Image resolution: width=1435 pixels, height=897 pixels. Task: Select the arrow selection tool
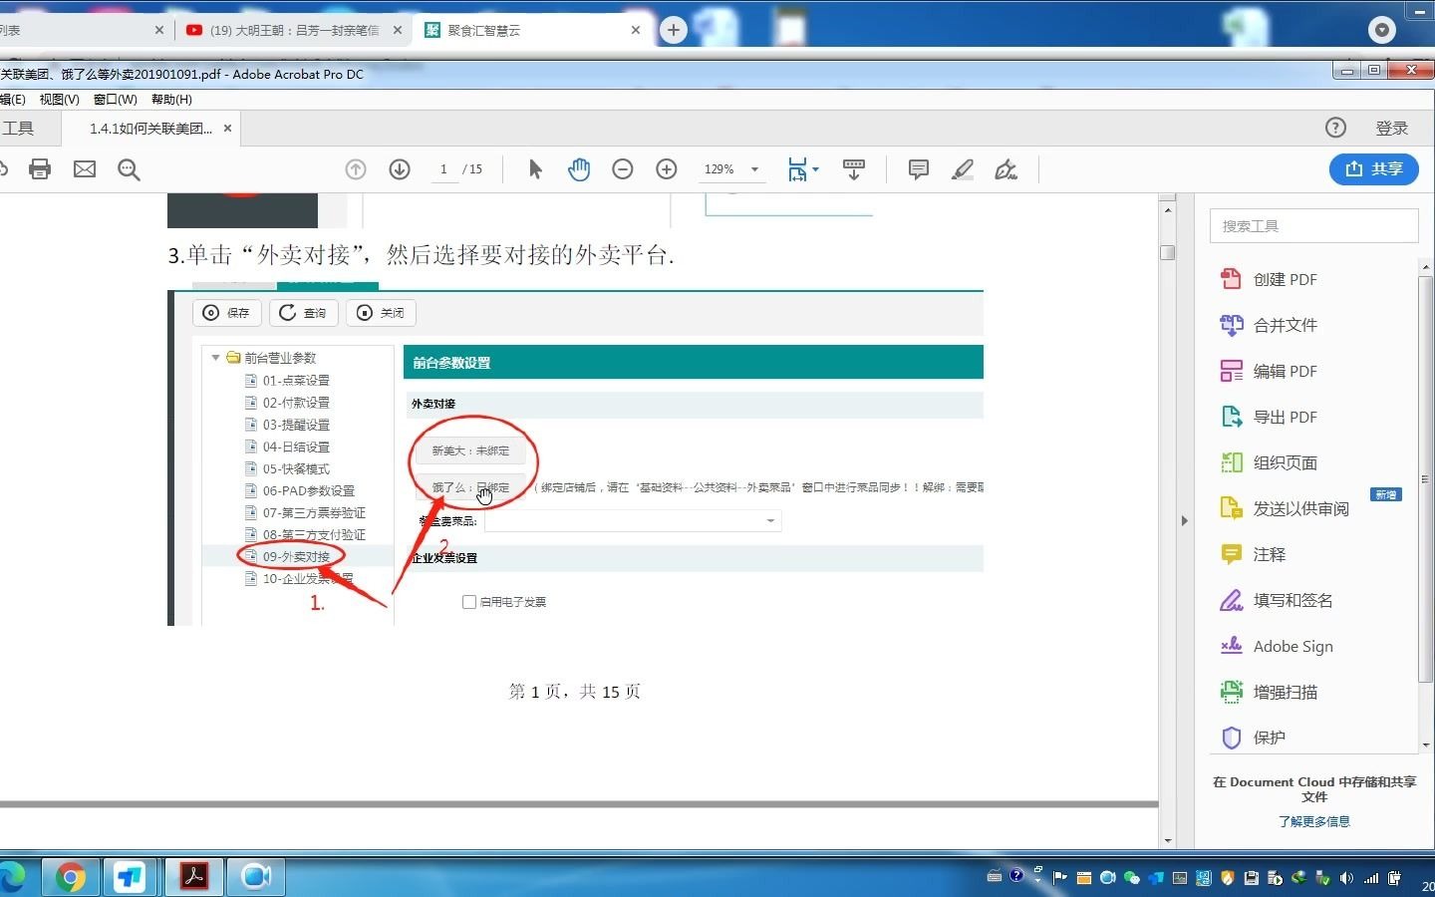point(535,169)
